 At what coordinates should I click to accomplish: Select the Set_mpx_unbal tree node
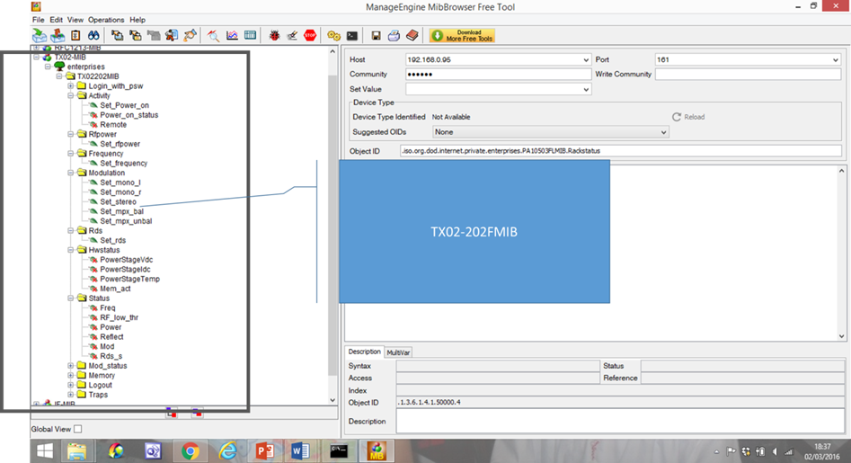pyautogui.click(x=126, y=221)
